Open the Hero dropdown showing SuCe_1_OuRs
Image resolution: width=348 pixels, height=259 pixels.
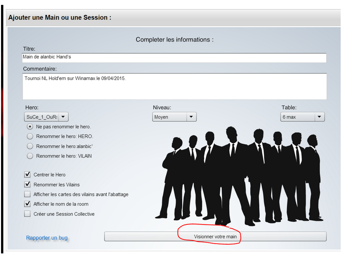click(x=46, y=117)
